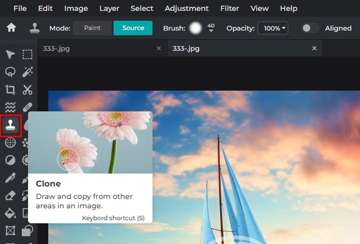Click the "Keybord shortcut (S)" text
This screenshot has width=360, height=244.
coord(113,218)
